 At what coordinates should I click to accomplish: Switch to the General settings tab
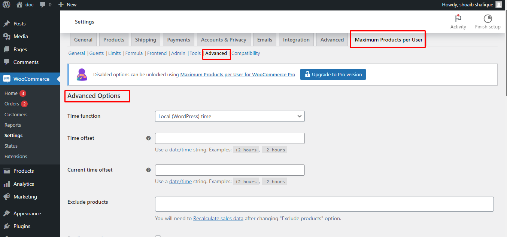pyautogui.click(x=83, y=40)
